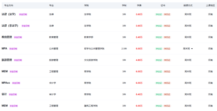Open the 旅游管理 program entry
This screenshot has height=111, width=217.
tap(7, 60)
